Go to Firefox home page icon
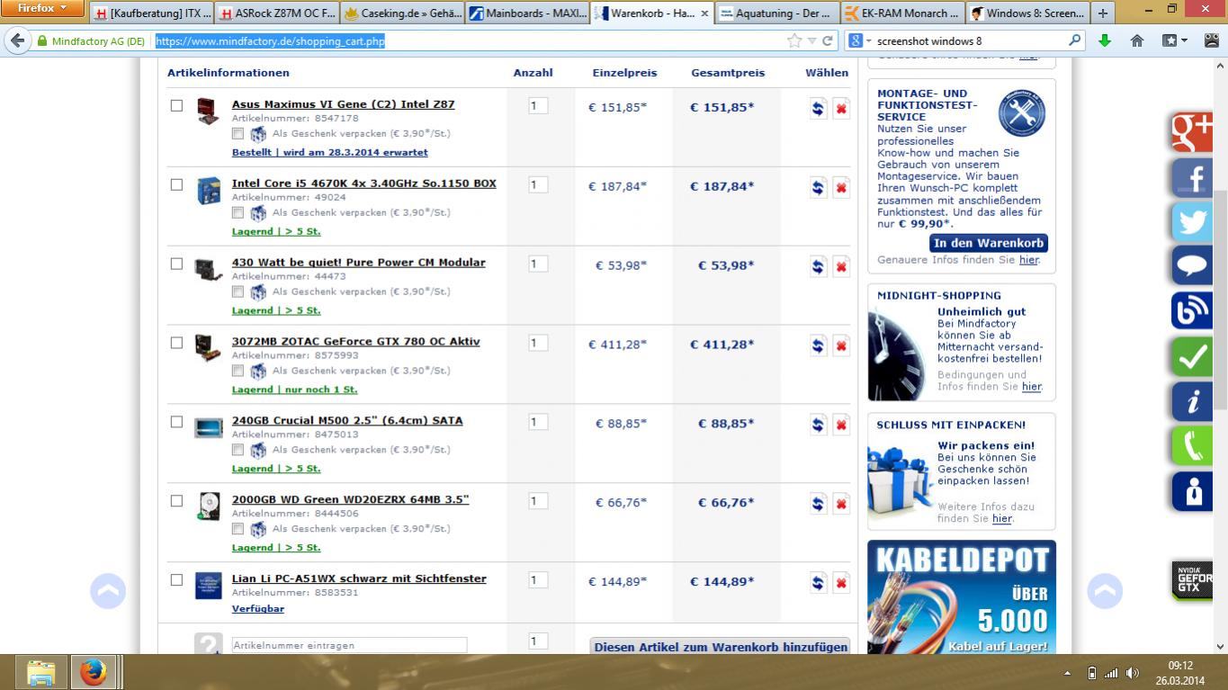The image size is (1228, 690). [1137, 40]
